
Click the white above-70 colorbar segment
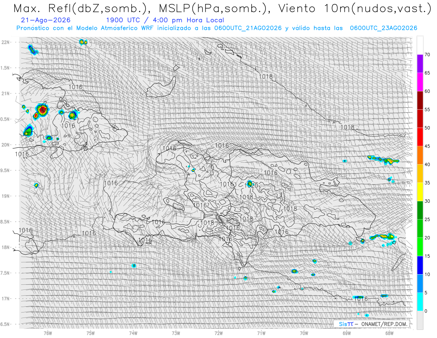pyautogui.click(x=420, y=45)
